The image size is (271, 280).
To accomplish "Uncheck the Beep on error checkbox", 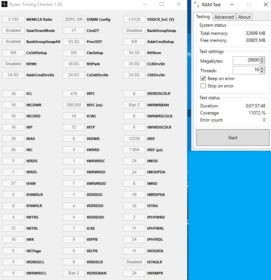I will click(x=203, y=79).
